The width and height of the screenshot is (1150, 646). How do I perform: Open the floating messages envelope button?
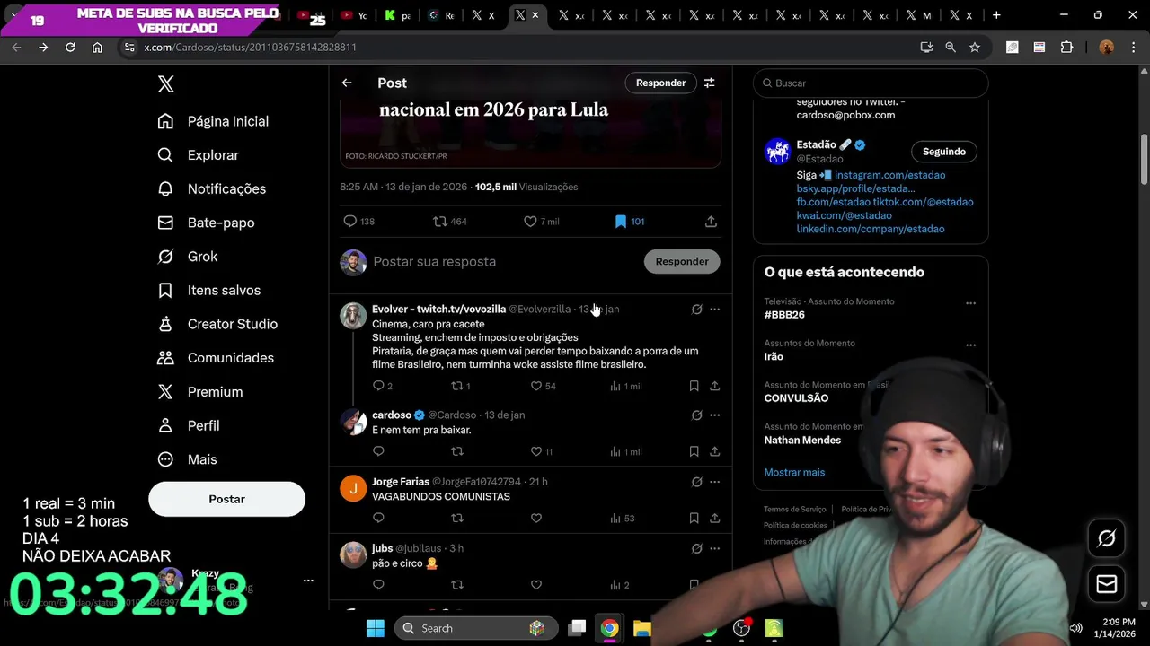pyautogui.click(x=1107, y=585)
